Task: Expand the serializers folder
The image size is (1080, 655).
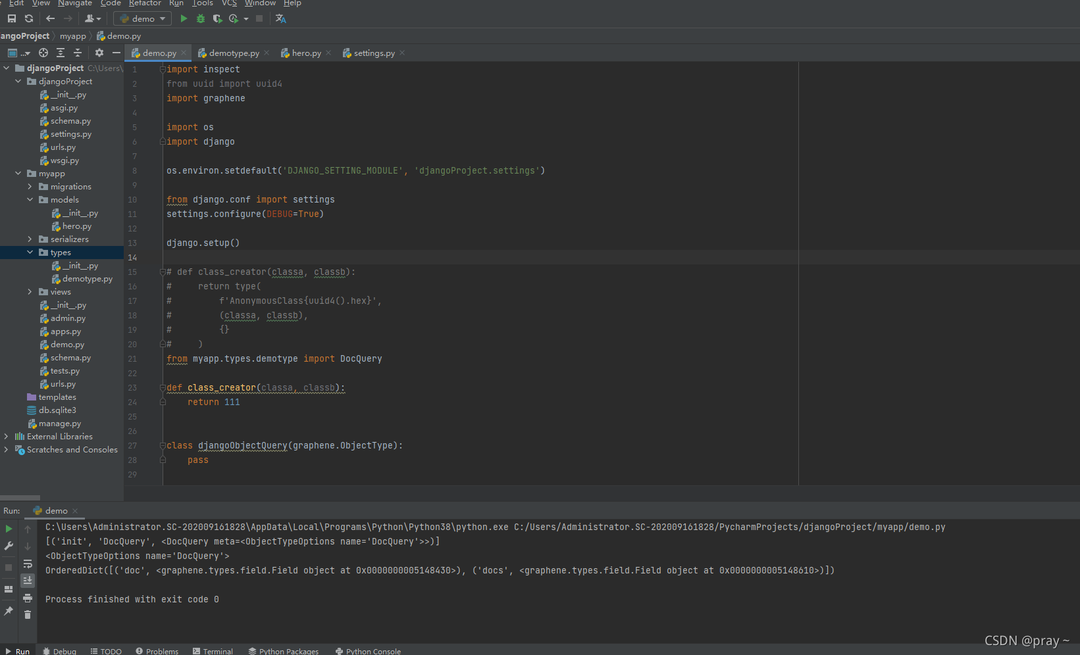Action: (x=30, y=239)
